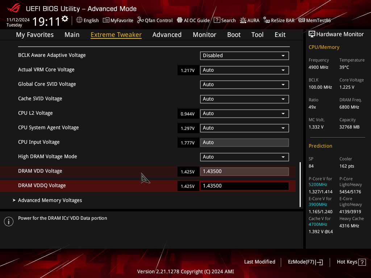Click the DRAM VDD Voltage value field
The height and width of the screenshot is (278, 371).
click(x=245, y=171)
